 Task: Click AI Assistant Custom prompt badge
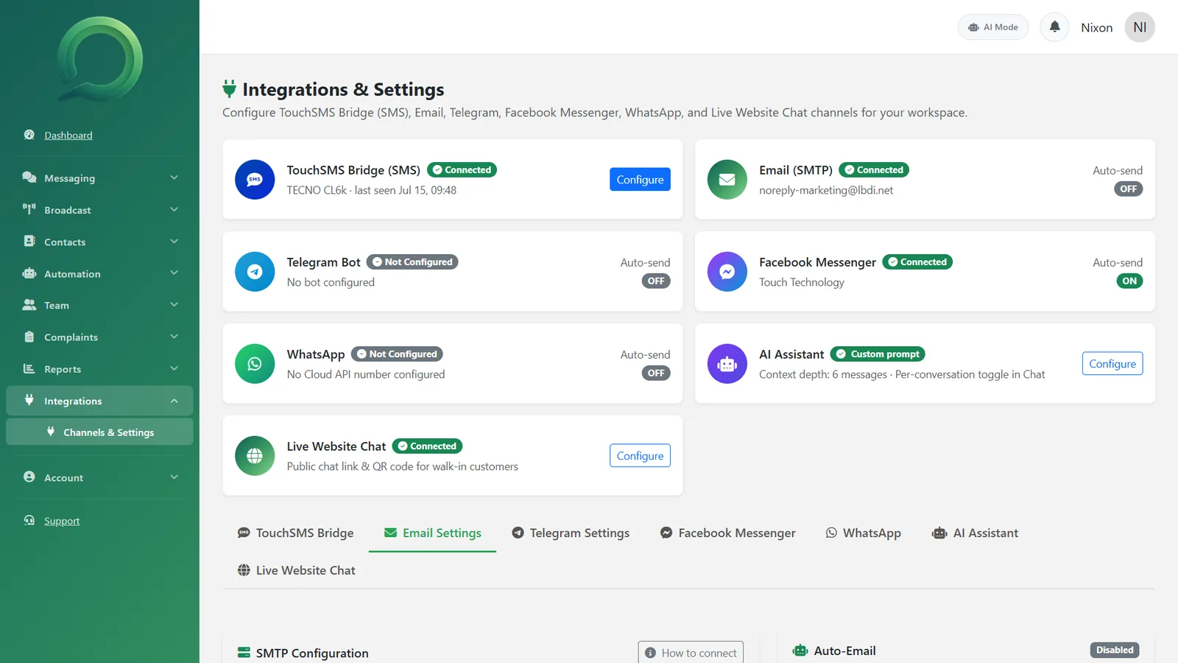coord(878,354)
